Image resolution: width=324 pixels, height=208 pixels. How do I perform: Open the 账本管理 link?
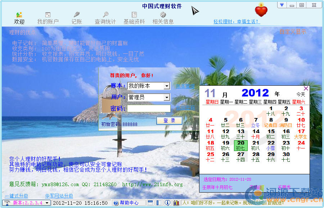pyautogui.click(x=185, y=86)
